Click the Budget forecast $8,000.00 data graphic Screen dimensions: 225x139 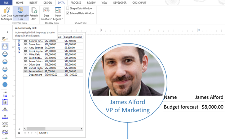pyautogui.click(x=194, y=107)
